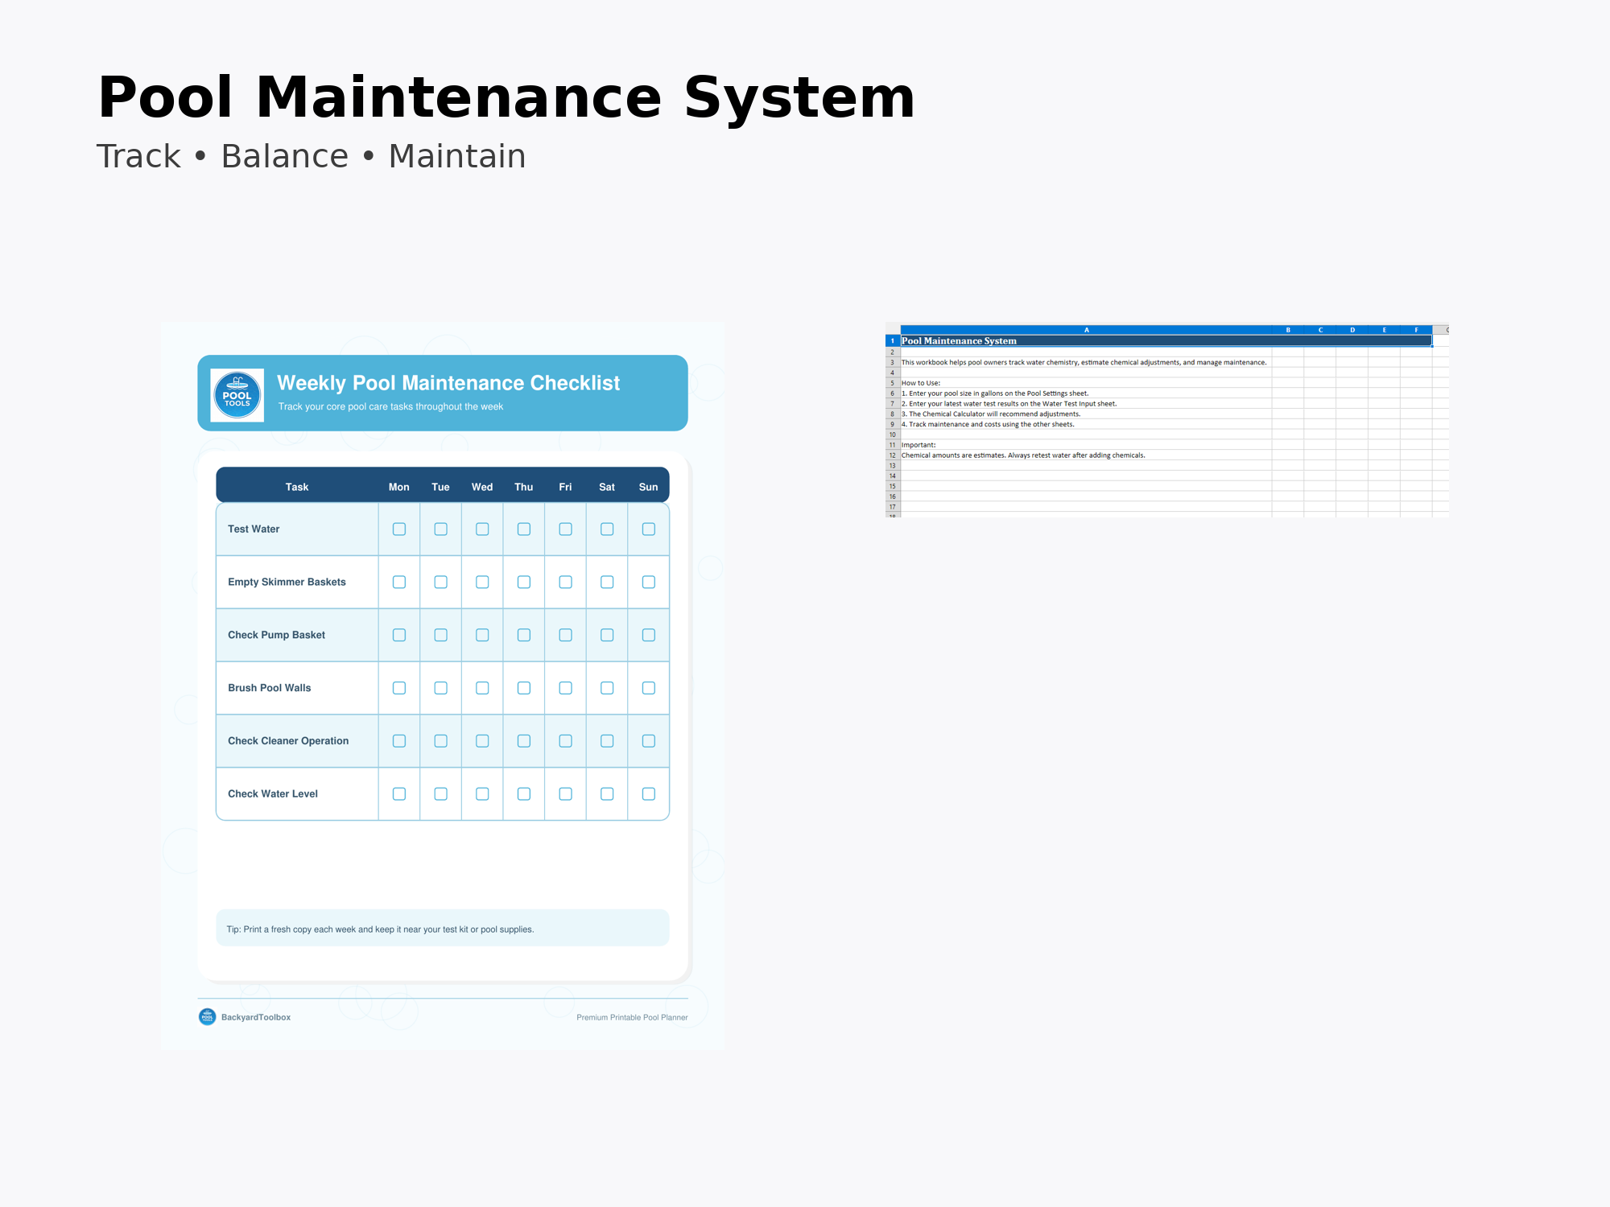The width and height of the screenshot is (1610, 1207).
Task: Select row 3 header in spreadsheet
Action: click(x=893, y=363)
